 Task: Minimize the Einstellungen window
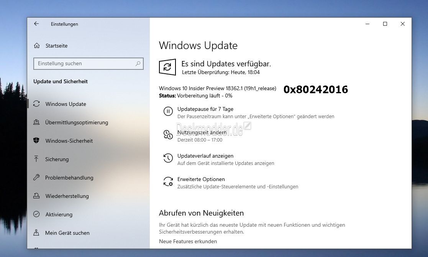(x=367, y=24)
